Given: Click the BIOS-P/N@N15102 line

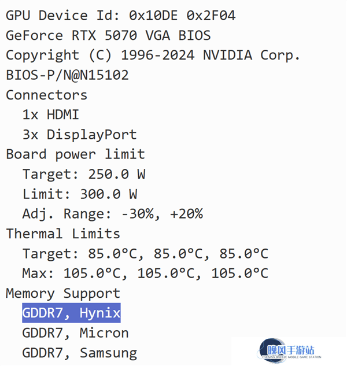Looking at the screenshot, I should tap(67, 75).
